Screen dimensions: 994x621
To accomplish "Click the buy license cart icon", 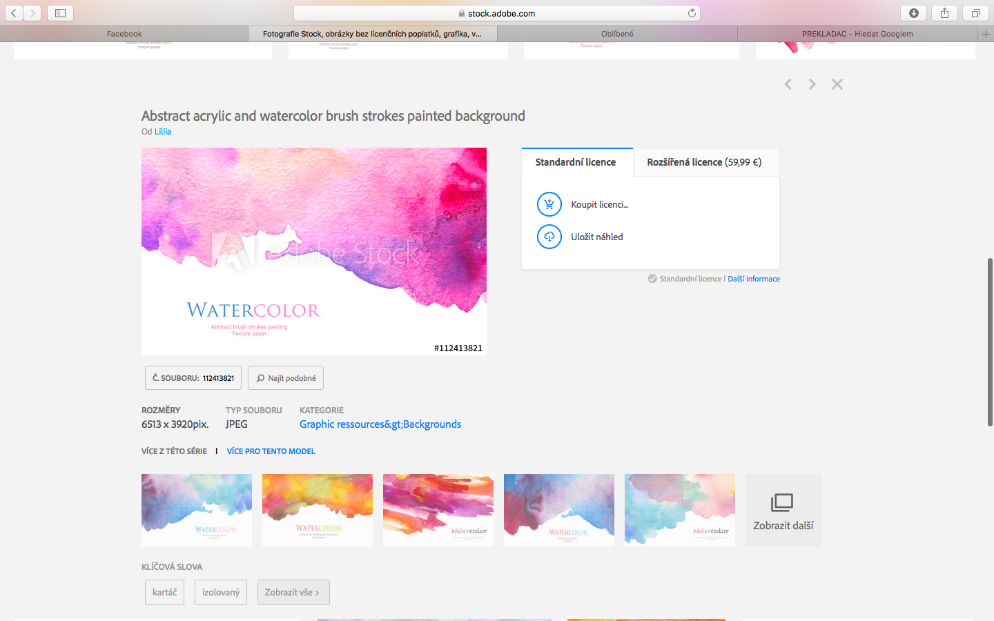I will [549, 204].
